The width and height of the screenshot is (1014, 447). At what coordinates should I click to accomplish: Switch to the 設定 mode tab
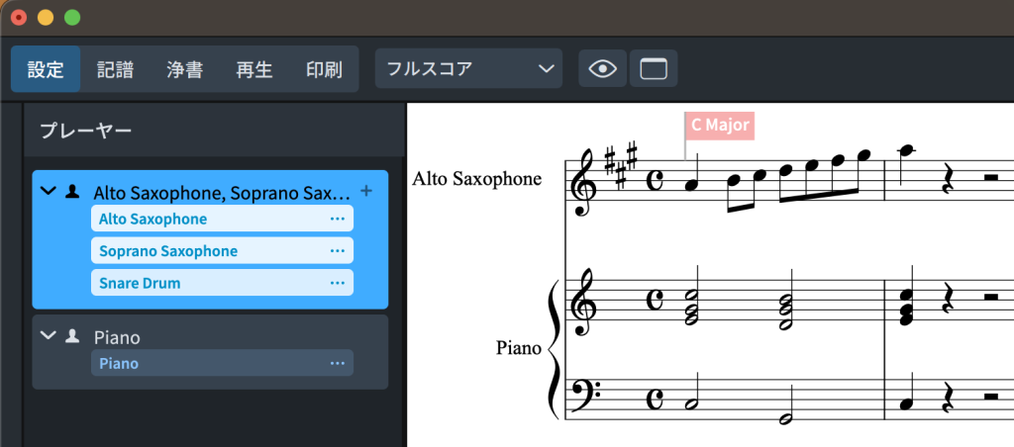[x=46, y=69]
